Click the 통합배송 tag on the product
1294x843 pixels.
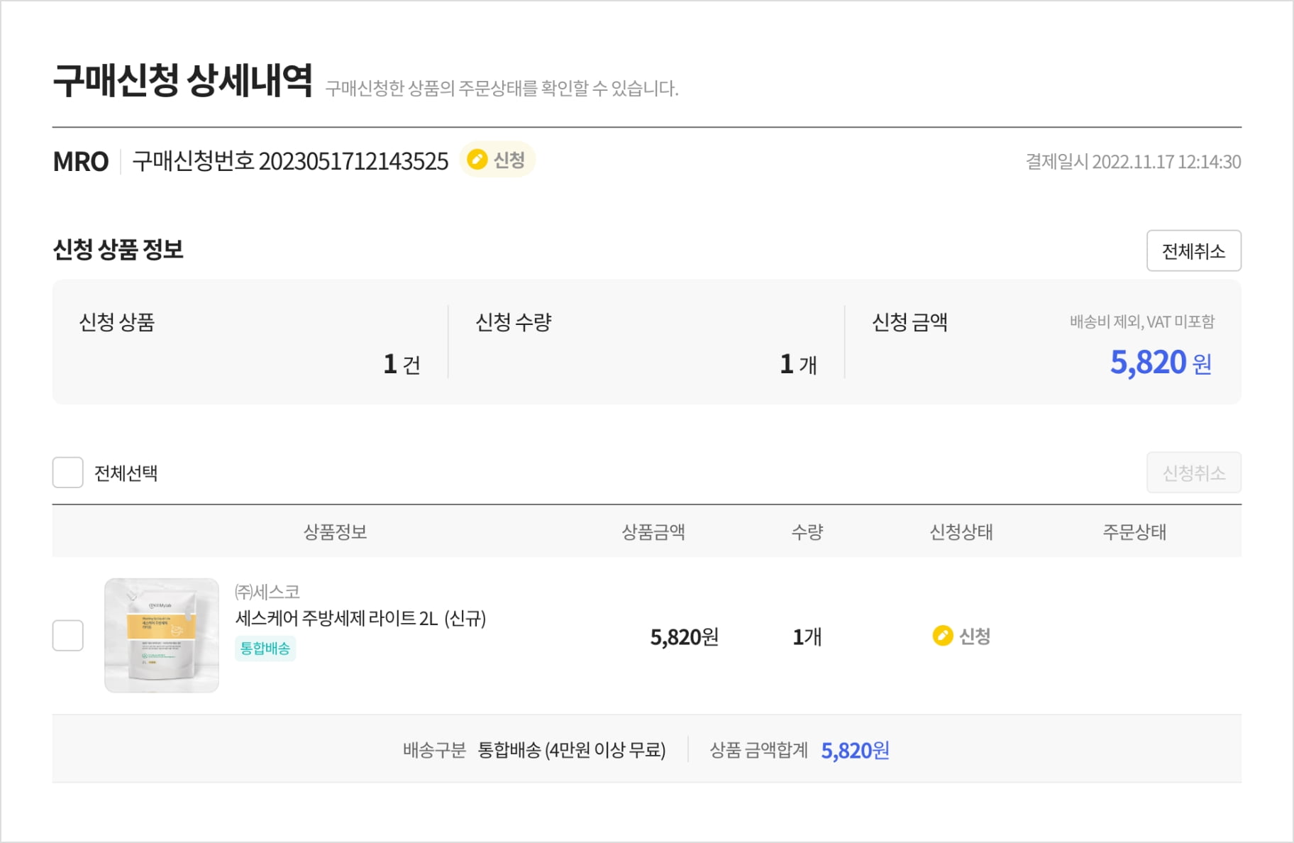pyautogui.click(x=265, y=648)
